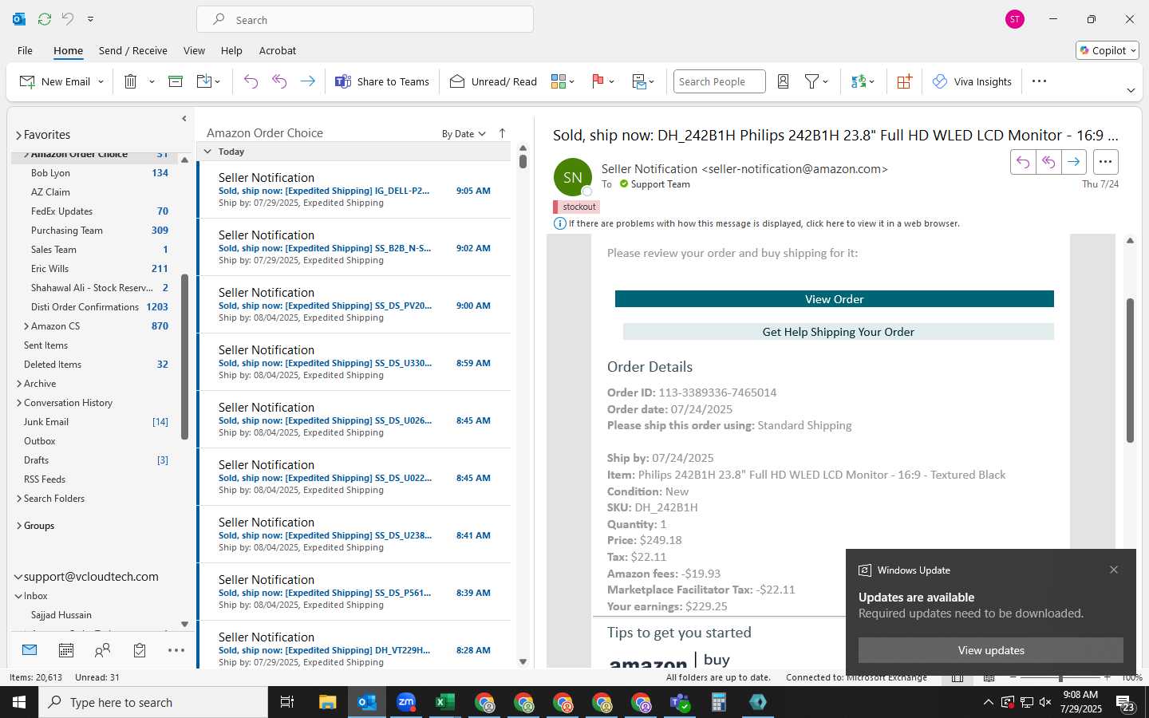This screenshot has height=718, width=1149.
Task: Click the Move to folder icon
Action: (x=204, y=81)
